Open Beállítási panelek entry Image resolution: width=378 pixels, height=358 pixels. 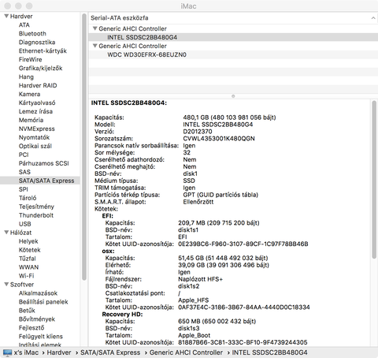click(43, 302)
